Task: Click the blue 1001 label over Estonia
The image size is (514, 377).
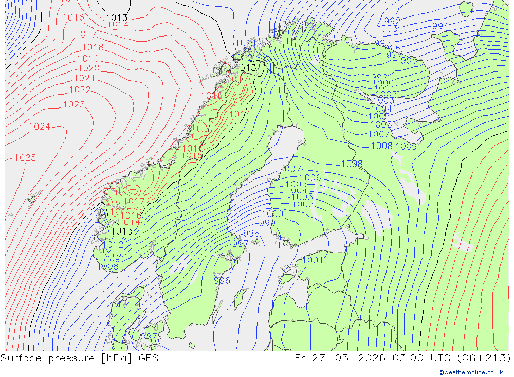Action: point(313,260)
